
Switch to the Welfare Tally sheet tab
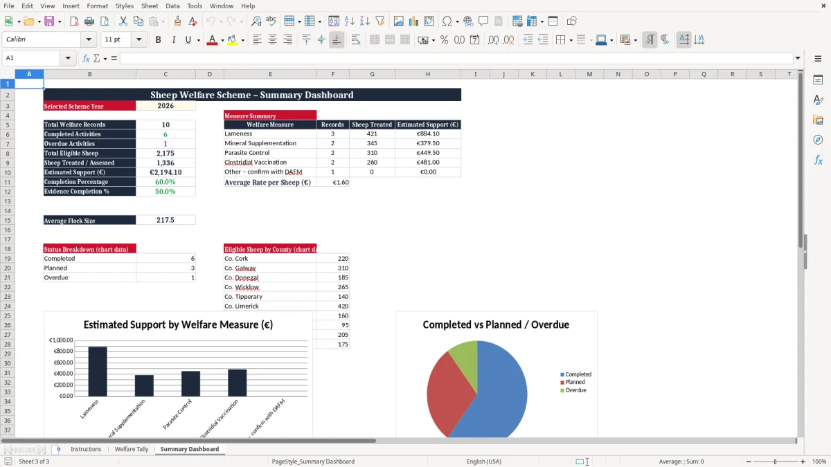pyautogui.click(x=132, y=449)
